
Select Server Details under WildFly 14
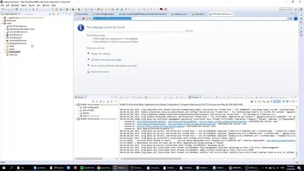pyautogui.click(x=88, y=110)
